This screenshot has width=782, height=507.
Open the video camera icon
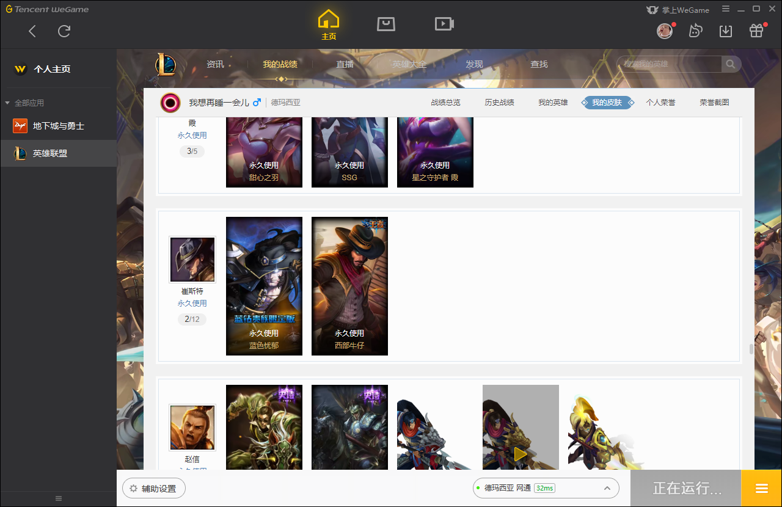pyautogui.click(x=444, y=24)
